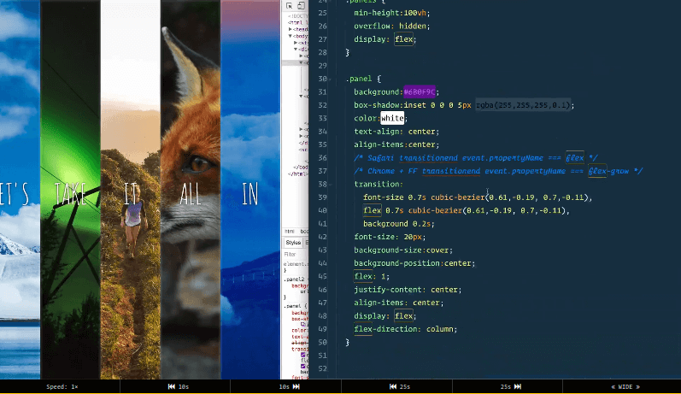This screenshot has width=681, height=394.
Task: Click the purple #6B0F9C color swatch
Action: point(420,92)
